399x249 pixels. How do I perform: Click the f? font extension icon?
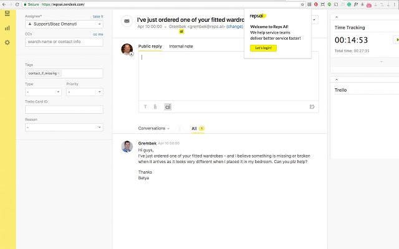coord(356,4)
